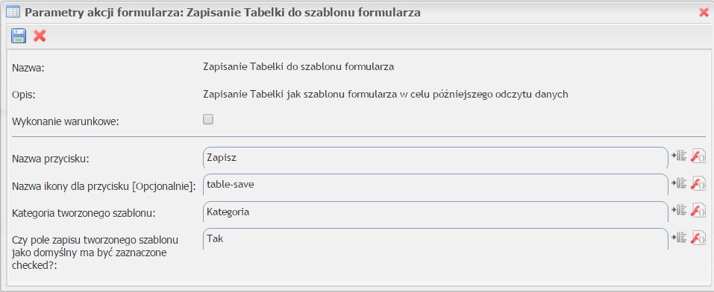
Task: Click the Wykonanie warunkowe label text
Action: pyautogui.click(x=66, y=122)
